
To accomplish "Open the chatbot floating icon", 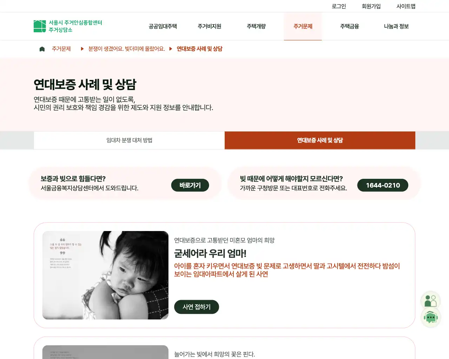I will click(431, 318).
